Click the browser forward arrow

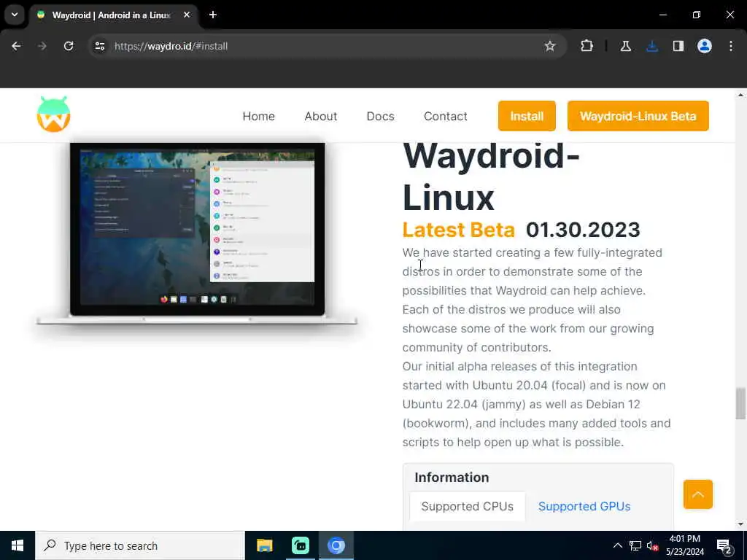point(42,46)
